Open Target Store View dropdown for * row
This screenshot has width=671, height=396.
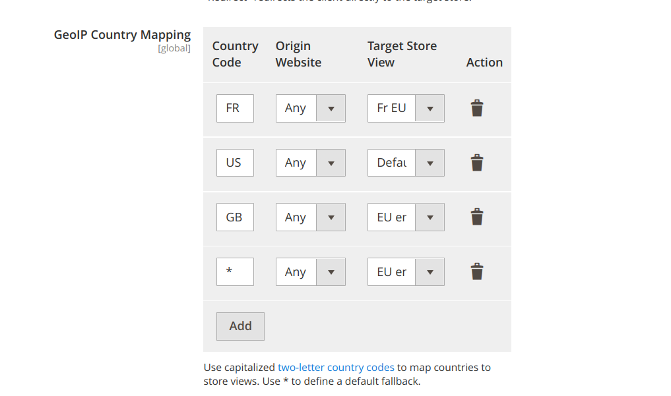tap(405, 272)
